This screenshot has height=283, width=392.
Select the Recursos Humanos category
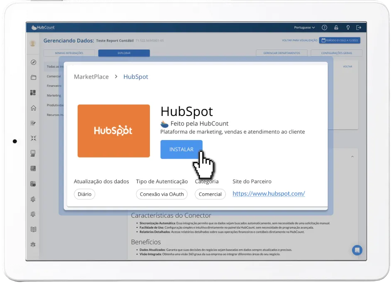coord(55,115)
